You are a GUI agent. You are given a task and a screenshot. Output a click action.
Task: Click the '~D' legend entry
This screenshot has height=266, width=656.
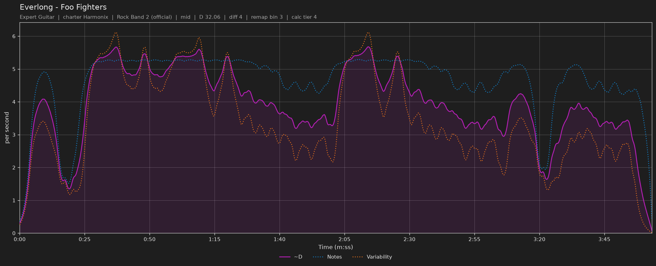(291, 257)
